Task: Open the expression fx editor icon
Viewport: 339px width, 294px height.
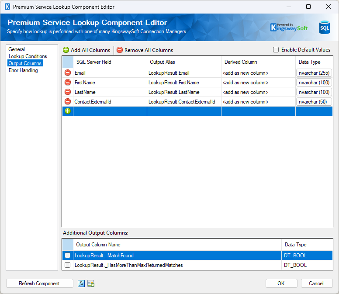Action: click(81, 284)
